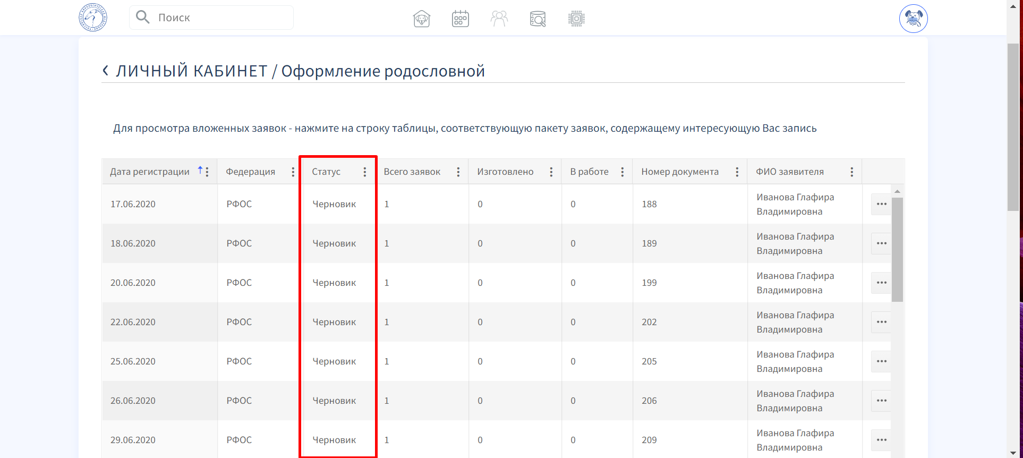This screenshot has height=458, width=1023.
Task: Click the В работе column header
Action: [x=589, y=172]
